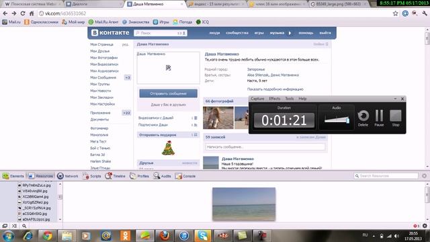
Task: Open Help menu in recorder
Action: coord(302,99)
